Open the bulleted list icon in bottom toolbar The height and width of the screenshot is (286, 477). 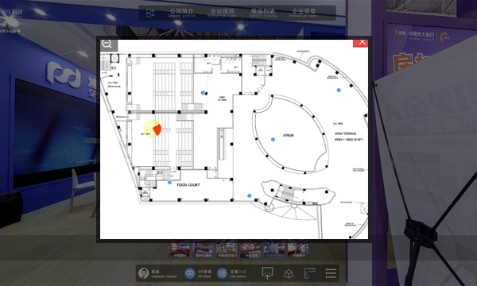click(x=331, y=273)
